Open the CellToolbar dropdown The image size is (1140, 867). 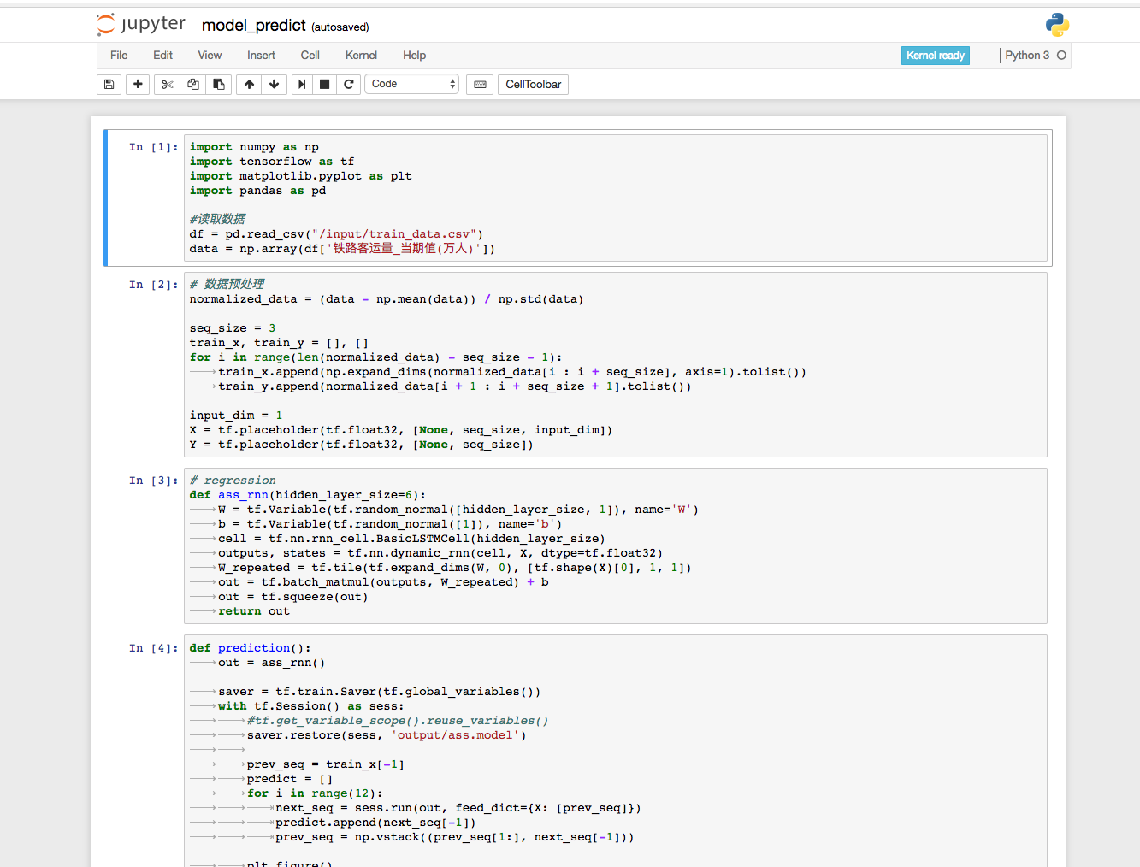[533, 85]
